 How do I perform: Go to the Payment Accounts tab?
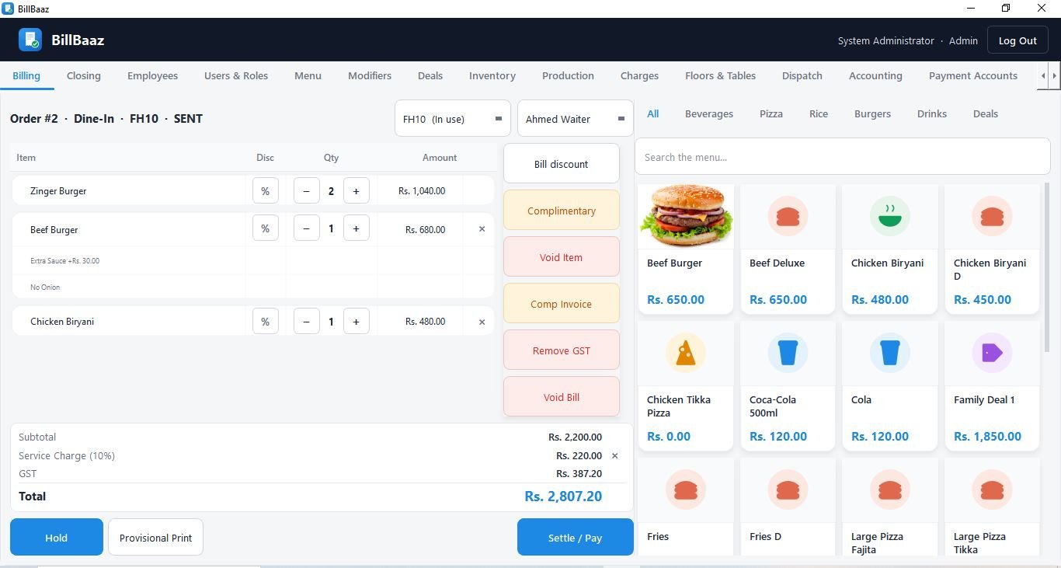click(x=973, y=75)
